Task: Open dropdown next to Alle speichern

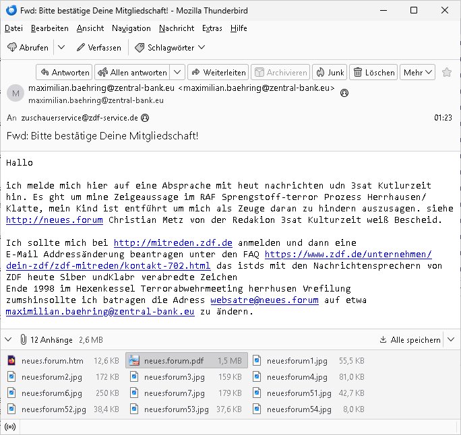Action: coord(451,340)
